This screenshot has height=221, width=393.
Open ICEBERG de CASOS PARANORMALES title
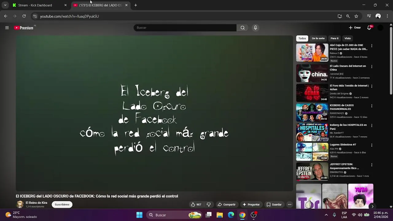[342, 107]
